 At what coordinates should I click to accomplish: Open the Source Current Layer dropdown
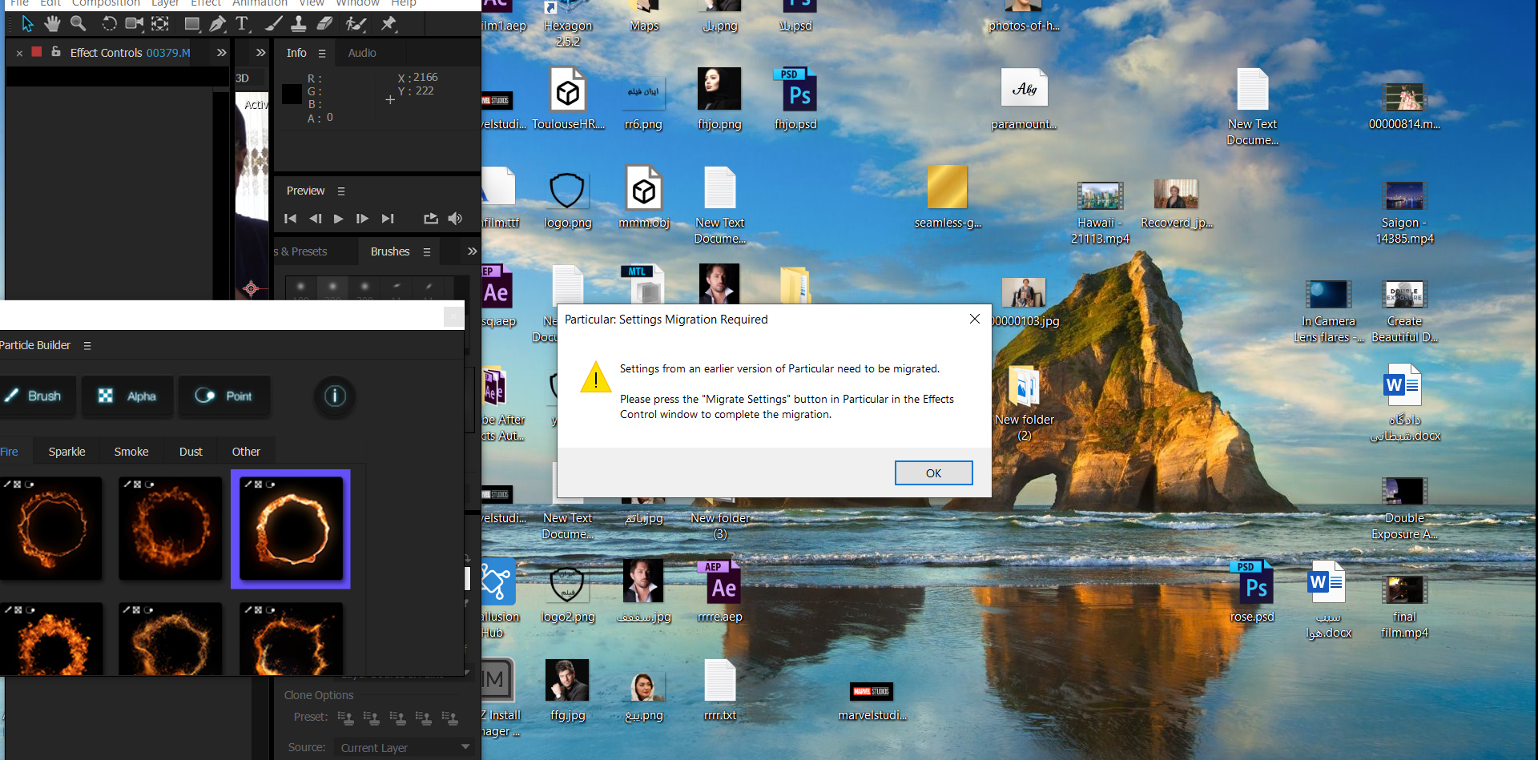[x=405, y=747]
